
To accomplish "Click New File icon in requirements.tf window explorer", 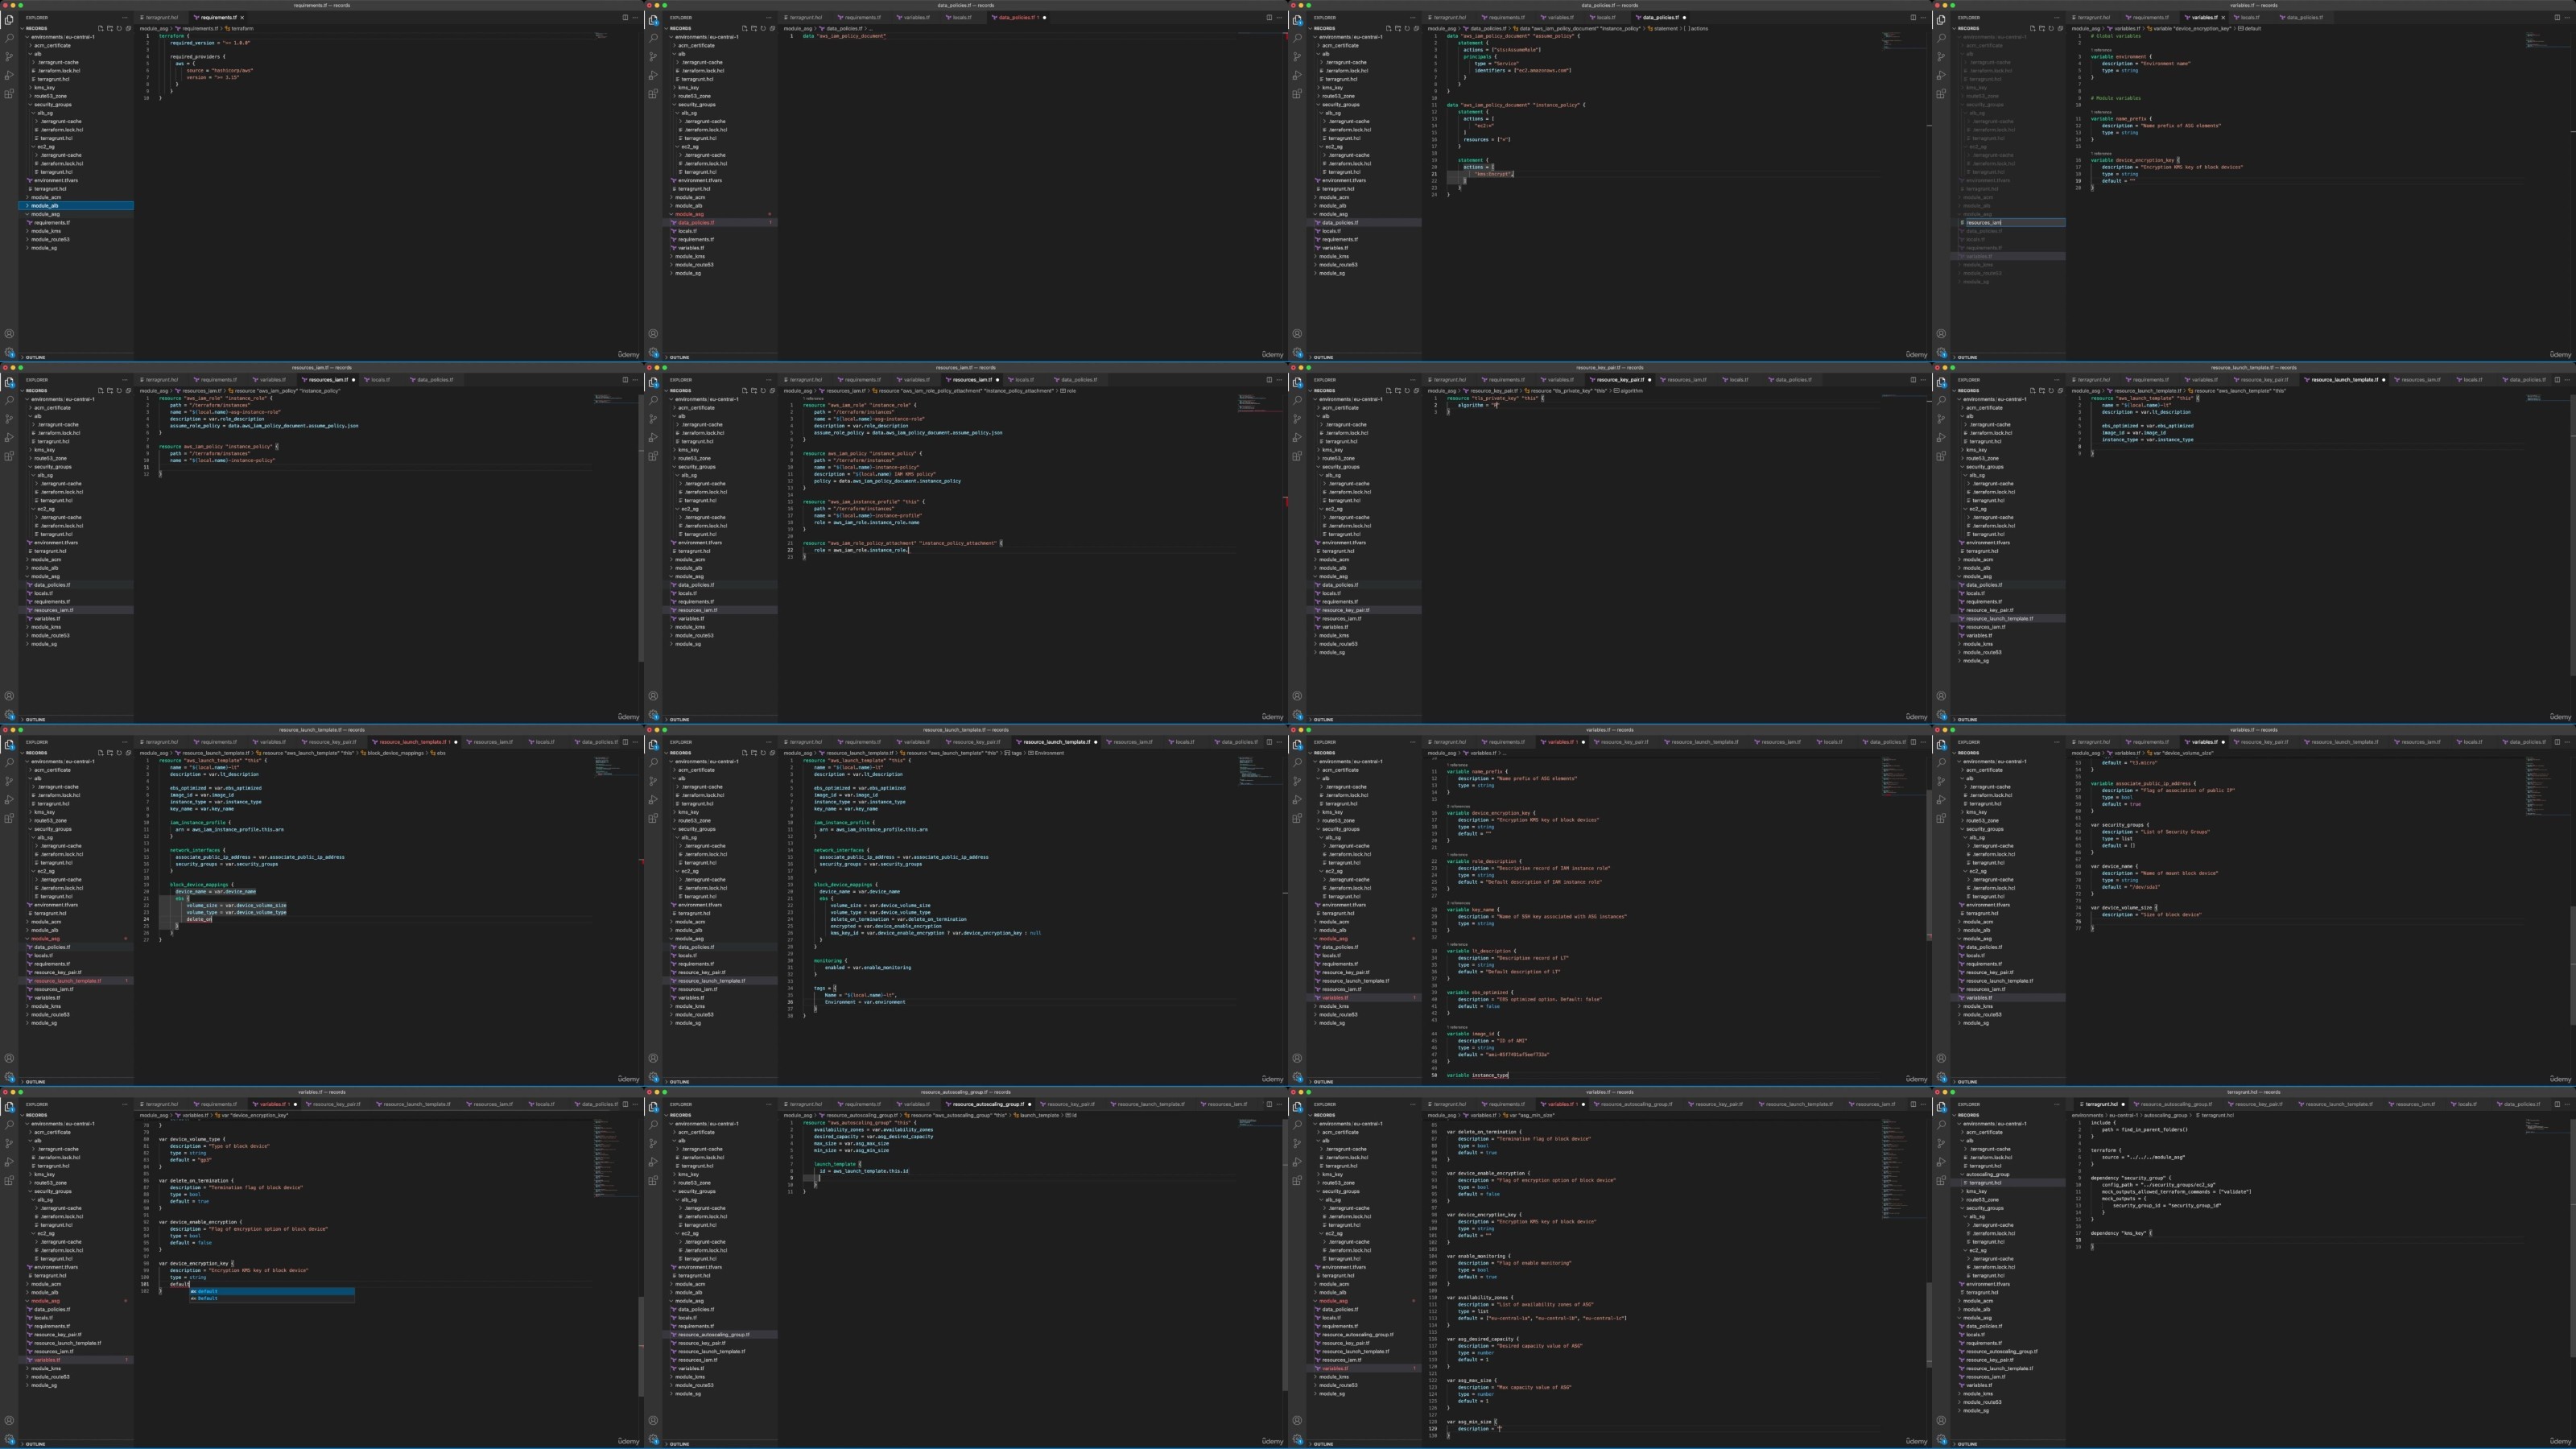I will (100, 28).
